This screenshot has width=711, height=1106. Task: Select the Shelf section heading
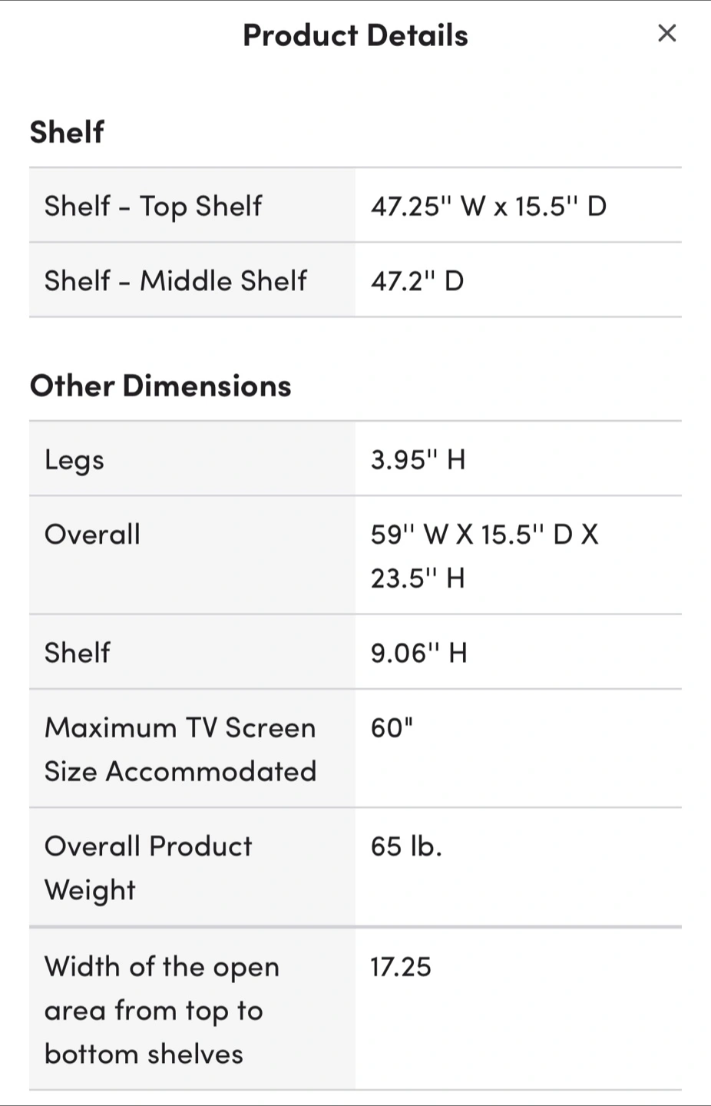pos(67,132)
